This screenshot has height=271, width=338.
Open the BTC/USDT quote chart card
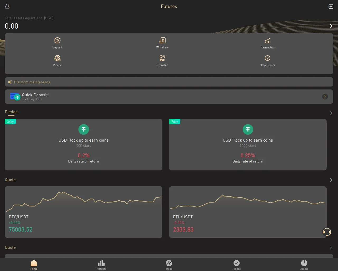(83, 212)
